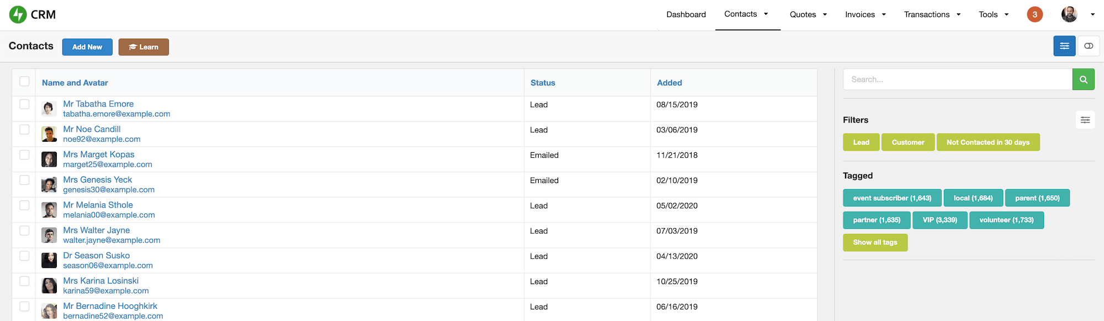Tick the select-all checkbox in header

pyautogui.click(x=24, y=81)
